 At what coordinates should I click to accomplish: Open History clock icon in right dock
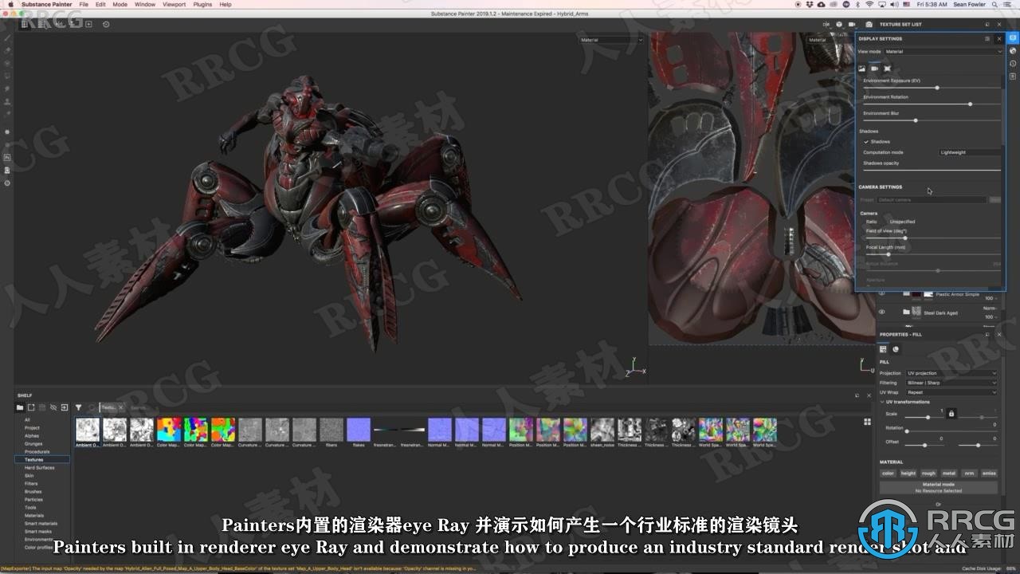[1013, 63]
